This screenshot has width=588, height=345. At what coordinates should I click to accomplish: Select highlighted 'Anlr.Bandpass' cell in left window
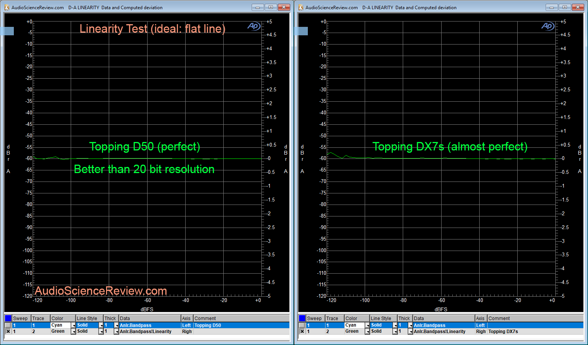(150, 325)
